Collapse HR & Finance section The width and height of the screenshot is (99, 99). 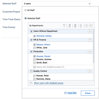coord(90,40)
